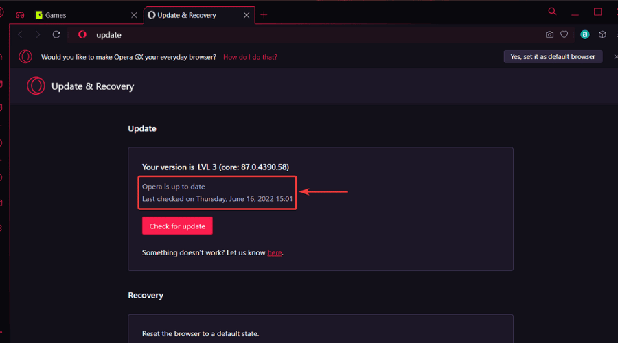Viewport: 618px width, 343px height.
Task: Open a new tab with plus icon
Action: 264,15
